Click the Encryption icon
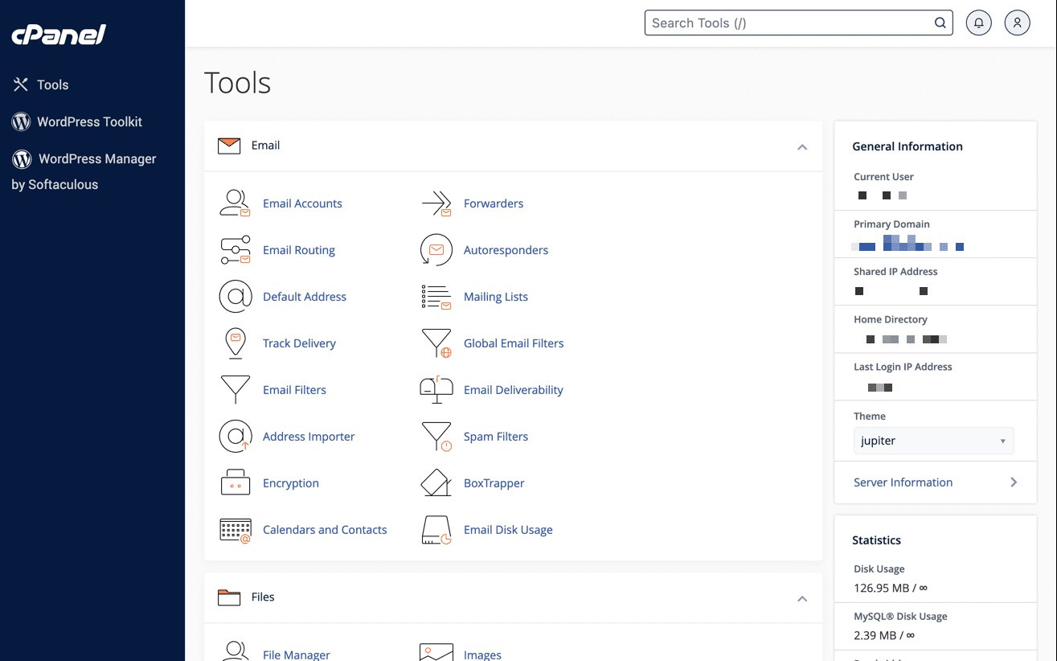Screen dimensions: 1057x661 coord(236,482)
